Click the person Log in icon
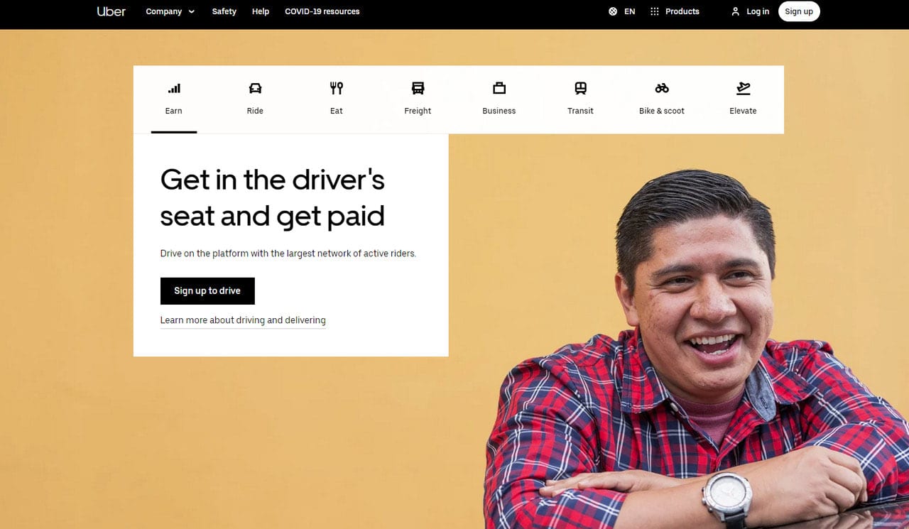Screen dimensions: 909x529 [736, 11]
